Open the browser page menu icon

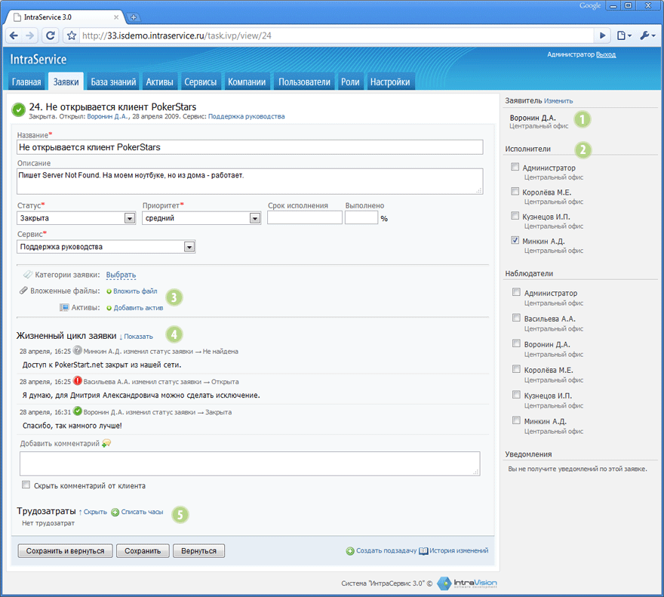pos(624,35)
